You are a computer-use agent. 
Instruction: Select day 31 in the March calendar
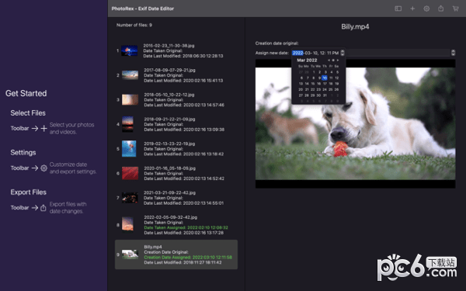click(x=325, y=95)
